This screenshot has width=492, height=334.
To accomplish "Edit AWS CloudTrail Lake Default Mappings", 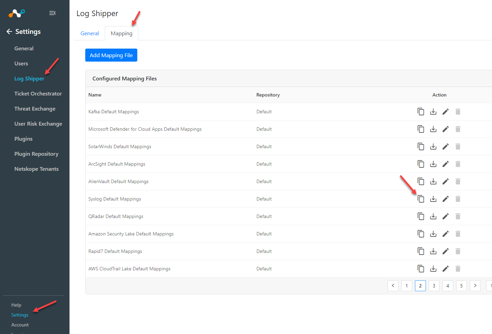I will tap(445, 269).
